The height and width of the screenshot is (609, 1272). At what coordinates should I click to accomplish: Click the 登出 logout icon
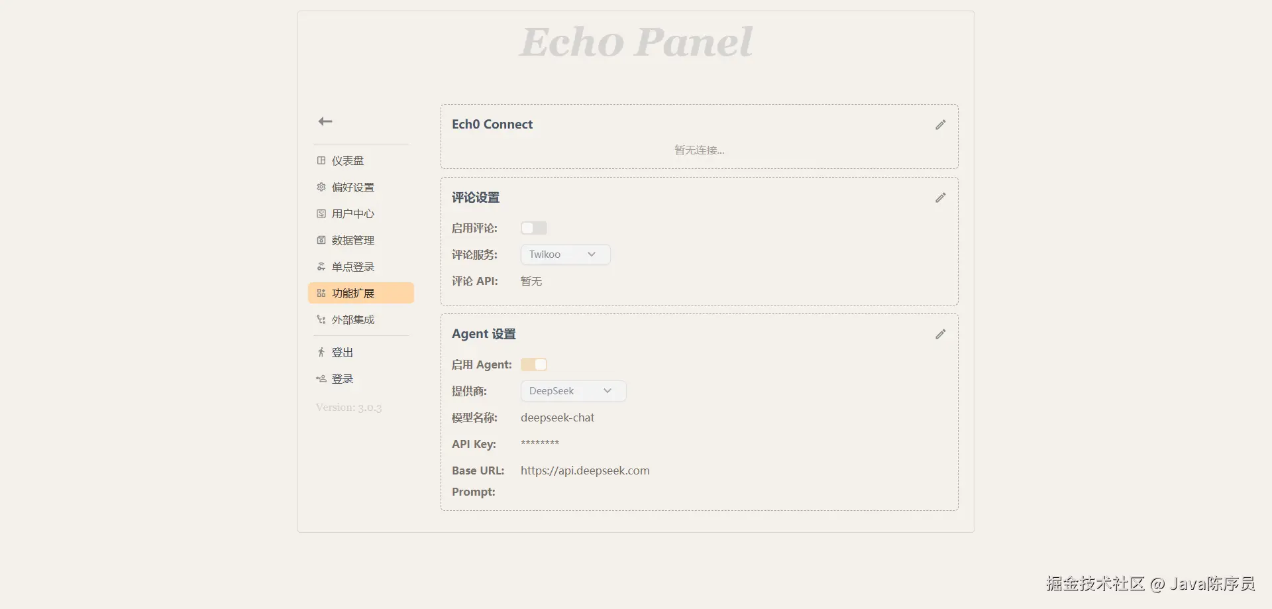(x=321, y=353)
